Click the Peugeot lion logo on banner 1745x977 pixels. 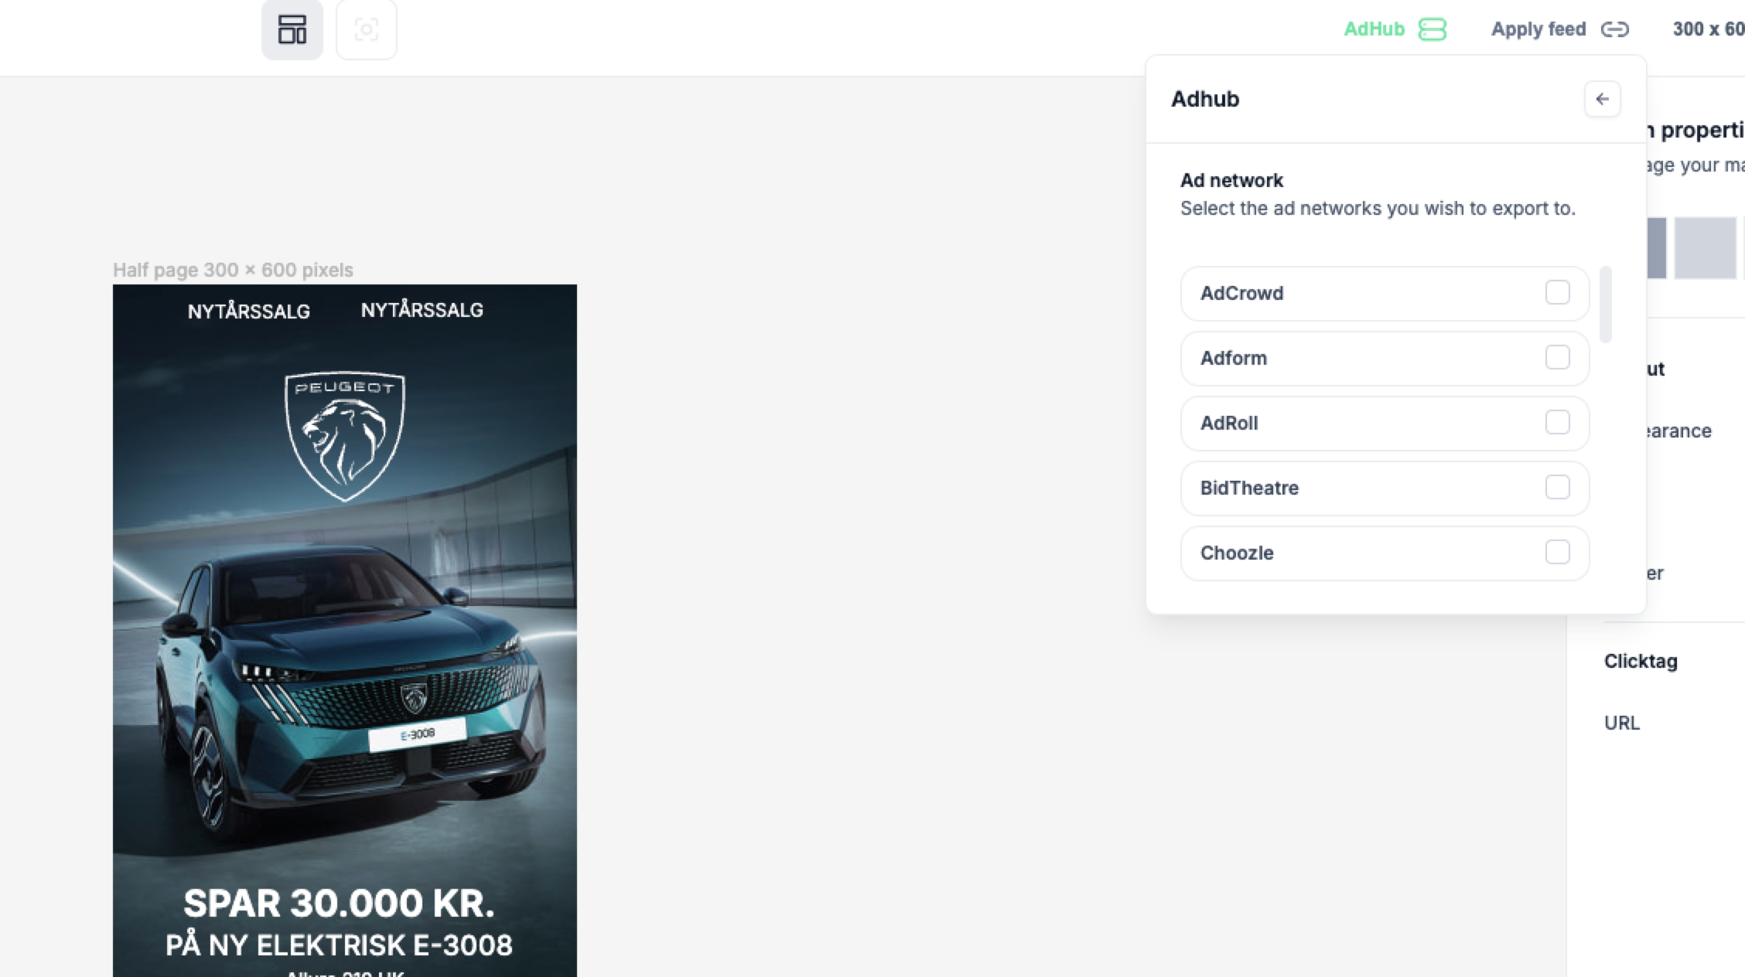345,436
